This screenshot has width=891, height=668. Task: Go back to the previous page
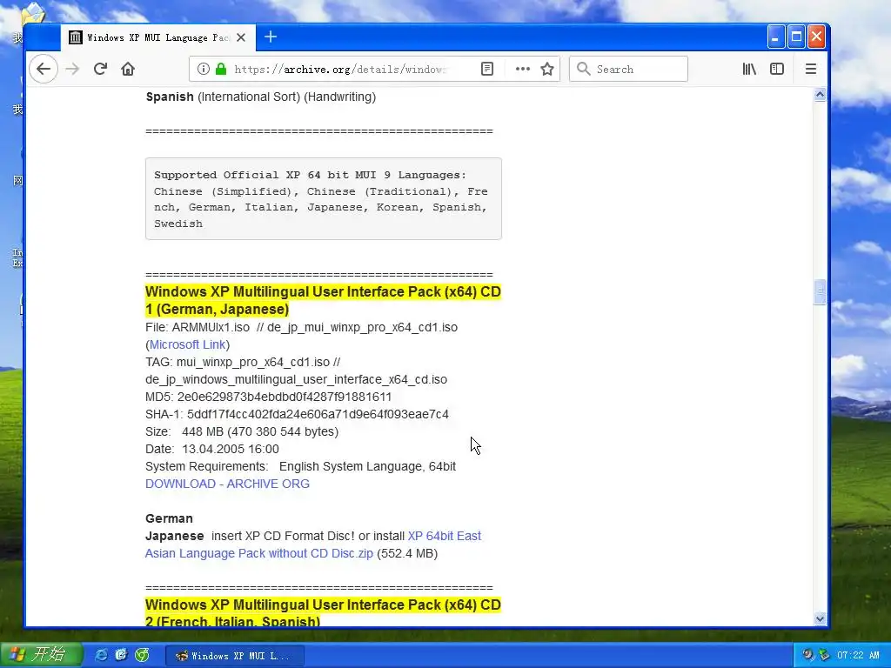pyautogui.click(x=44, y=70)
